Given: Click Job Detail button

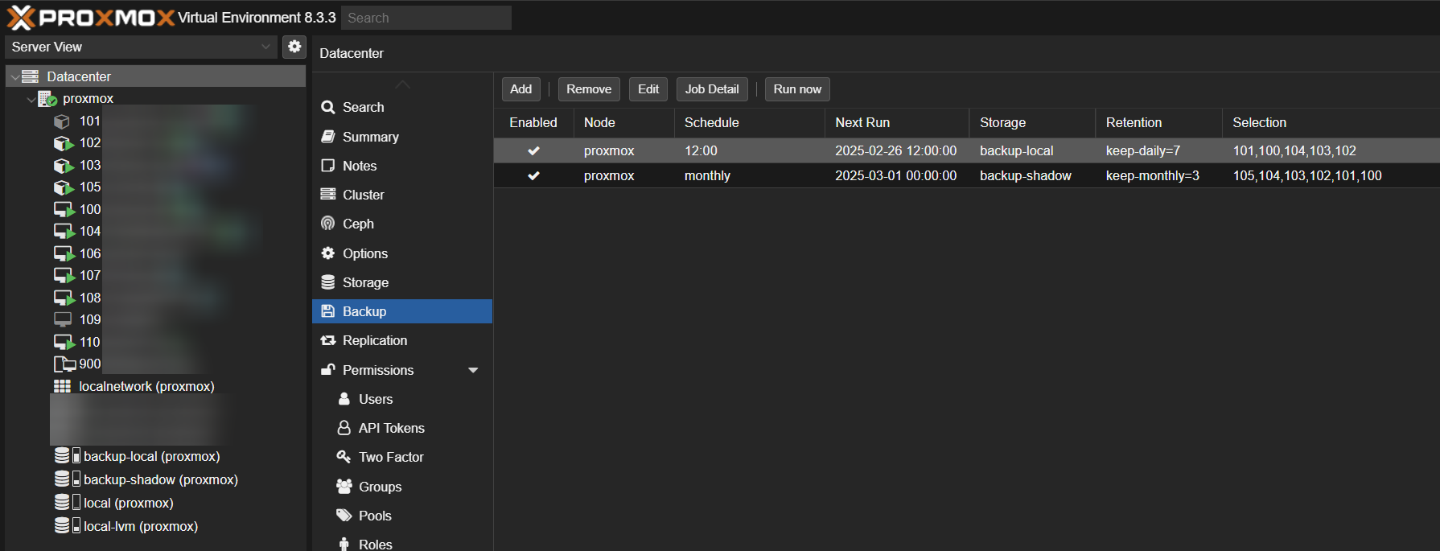Looking at the screenshot, I should click(711, 89).
